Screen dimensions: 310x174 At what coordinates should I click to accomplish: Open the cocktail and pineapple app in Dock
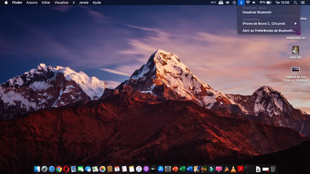pos(204,169)
